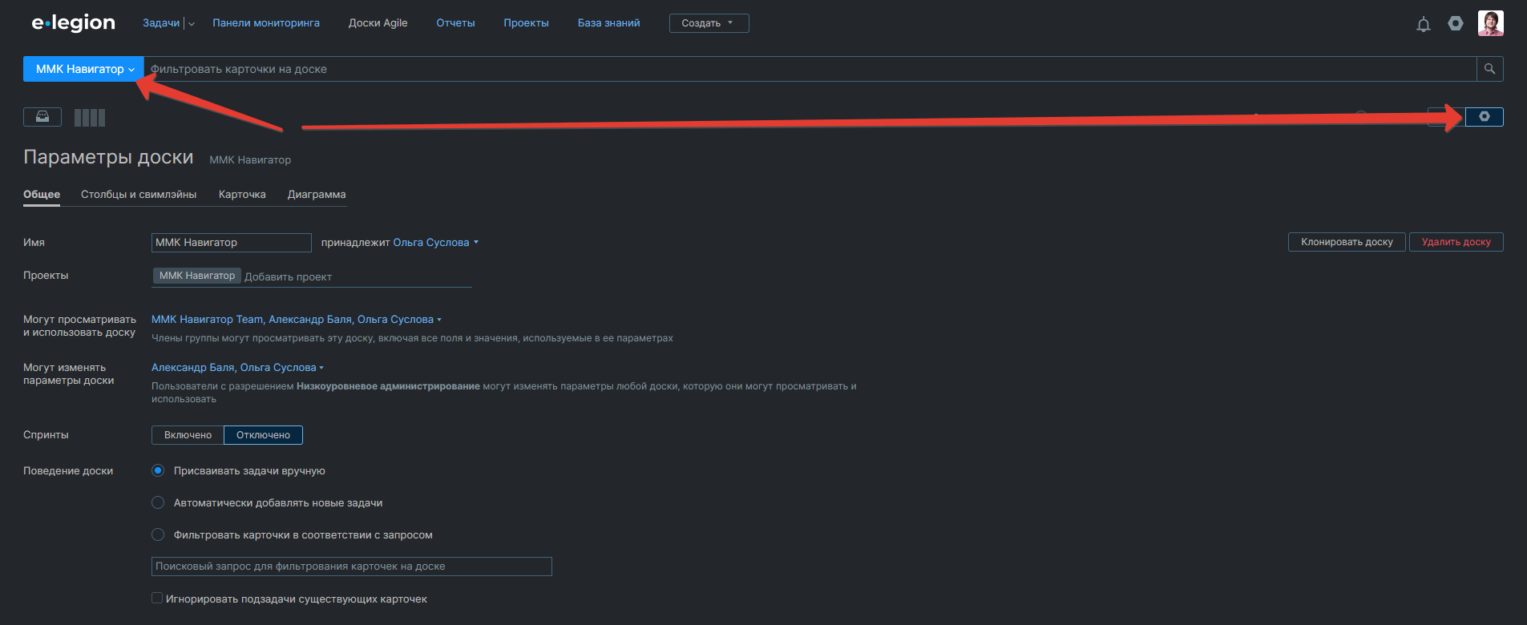
Task: Select 'Присваивать задачи вручную' radio button
Action: click(158, 471)
